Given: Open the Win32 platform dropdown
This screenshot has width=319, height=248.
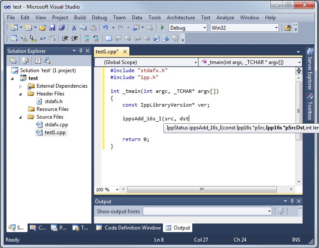Looking at the screenshot, I should pos(276,28).
